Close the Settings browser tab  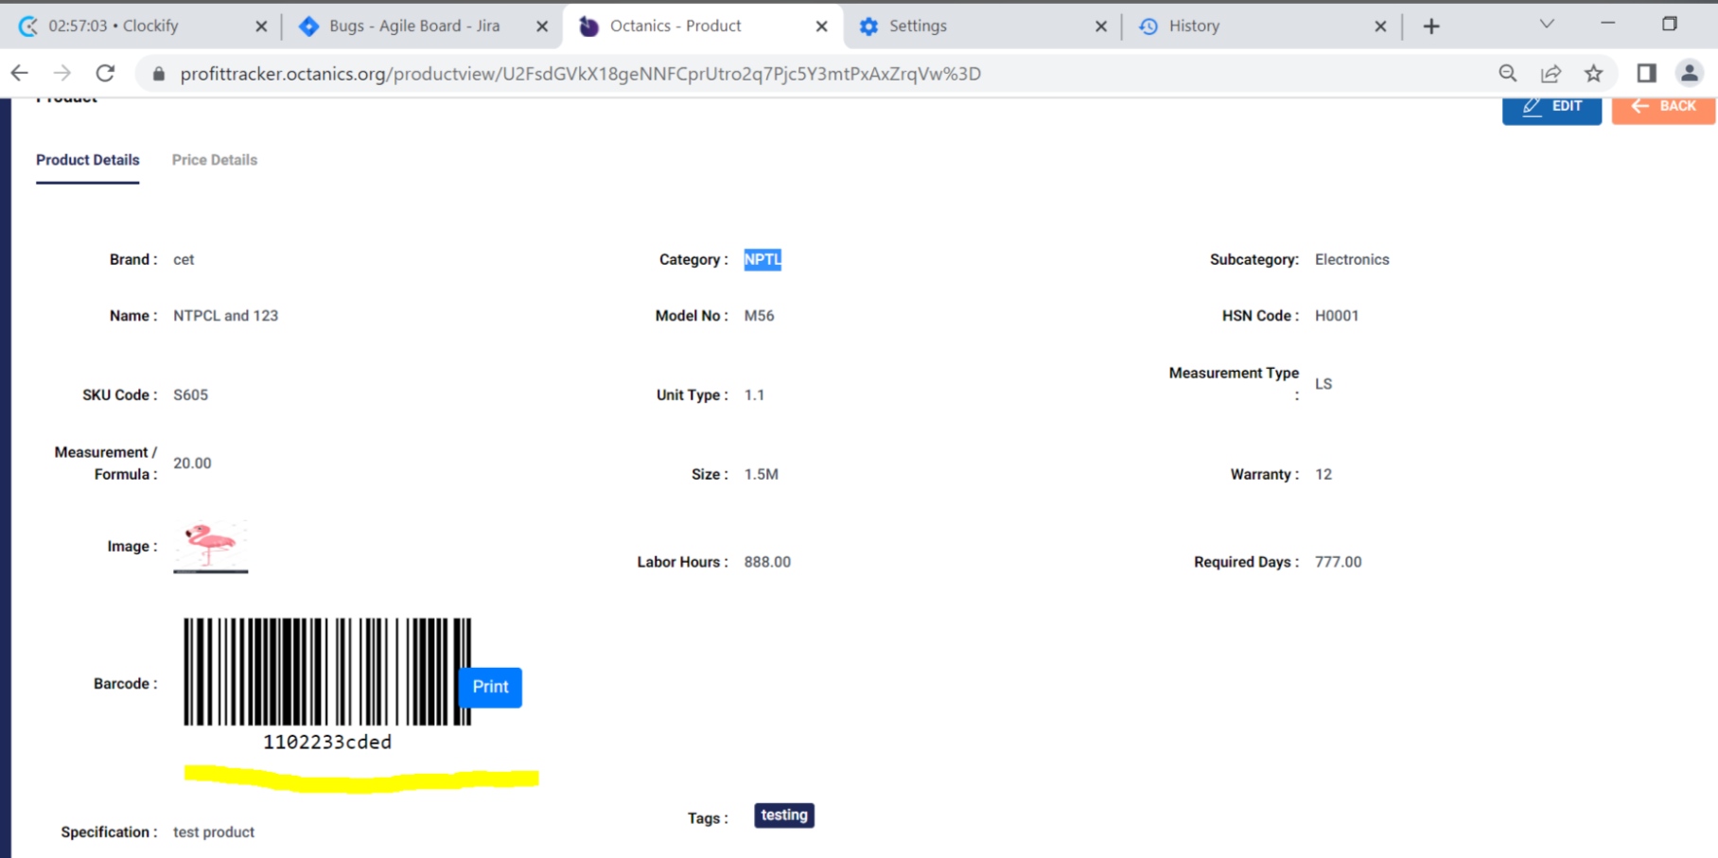(x=1100, y=26)
